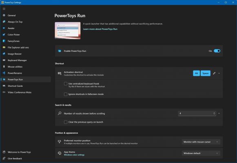Screen dimensions: 237x163
Task: Open the Awake module icon
Action: click(x=4, y=28)
